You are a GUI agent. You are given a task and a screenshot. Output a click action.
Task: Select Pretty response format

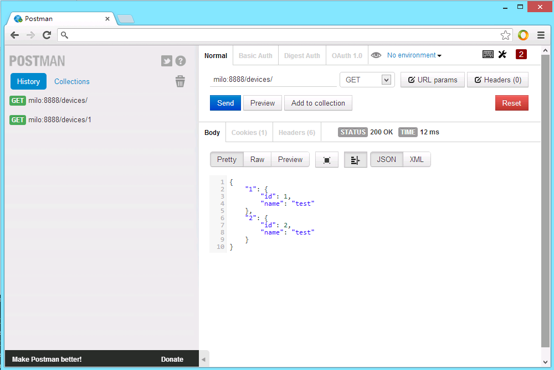227,159
